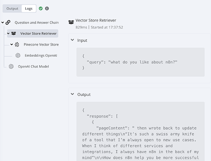
Task: Select Question and Answer Chain in the tree
Action: [37, 23]
